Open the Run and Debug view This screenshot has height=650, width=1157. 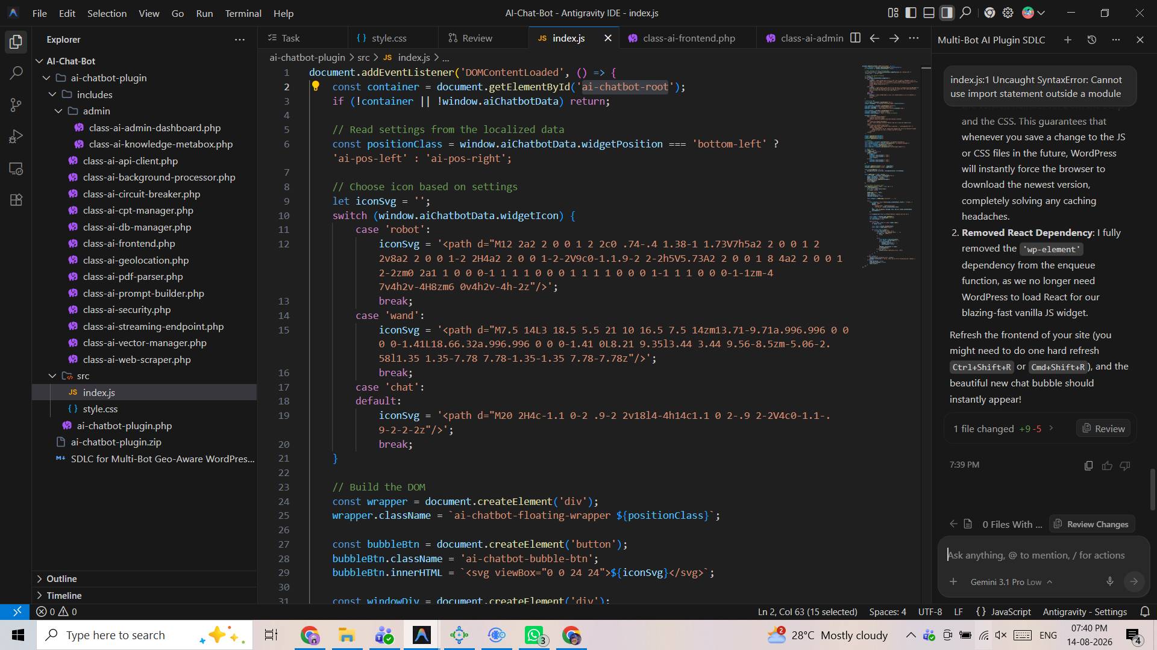(16, 137)
